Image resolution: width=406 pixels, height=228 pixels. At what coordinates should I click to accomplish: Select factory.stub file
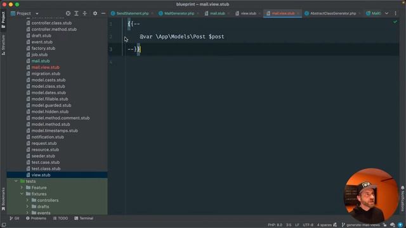tap(43, 48)
